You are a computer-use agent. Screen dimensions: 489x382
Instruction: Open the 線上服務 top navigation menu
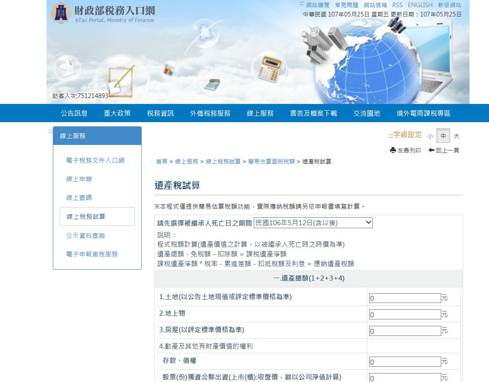click(x=260, y=113)
